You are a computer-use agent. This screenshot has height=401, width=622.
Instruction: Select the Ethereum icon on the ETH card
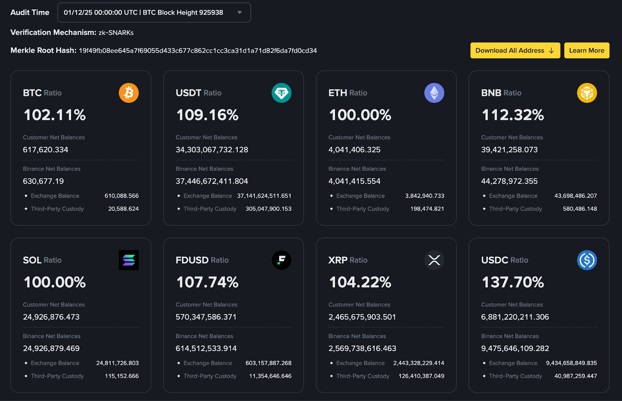pyautogui.click(x=434, y=93)
